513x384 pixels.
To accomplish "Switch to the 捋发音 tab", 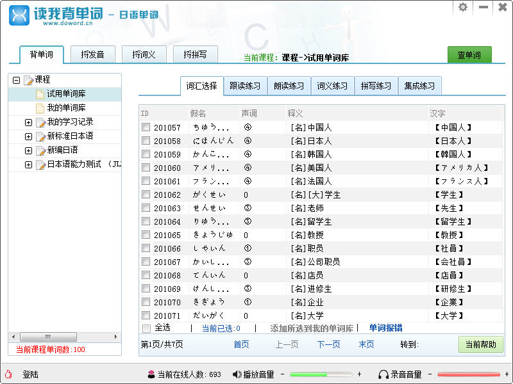I will pos(92,55).
